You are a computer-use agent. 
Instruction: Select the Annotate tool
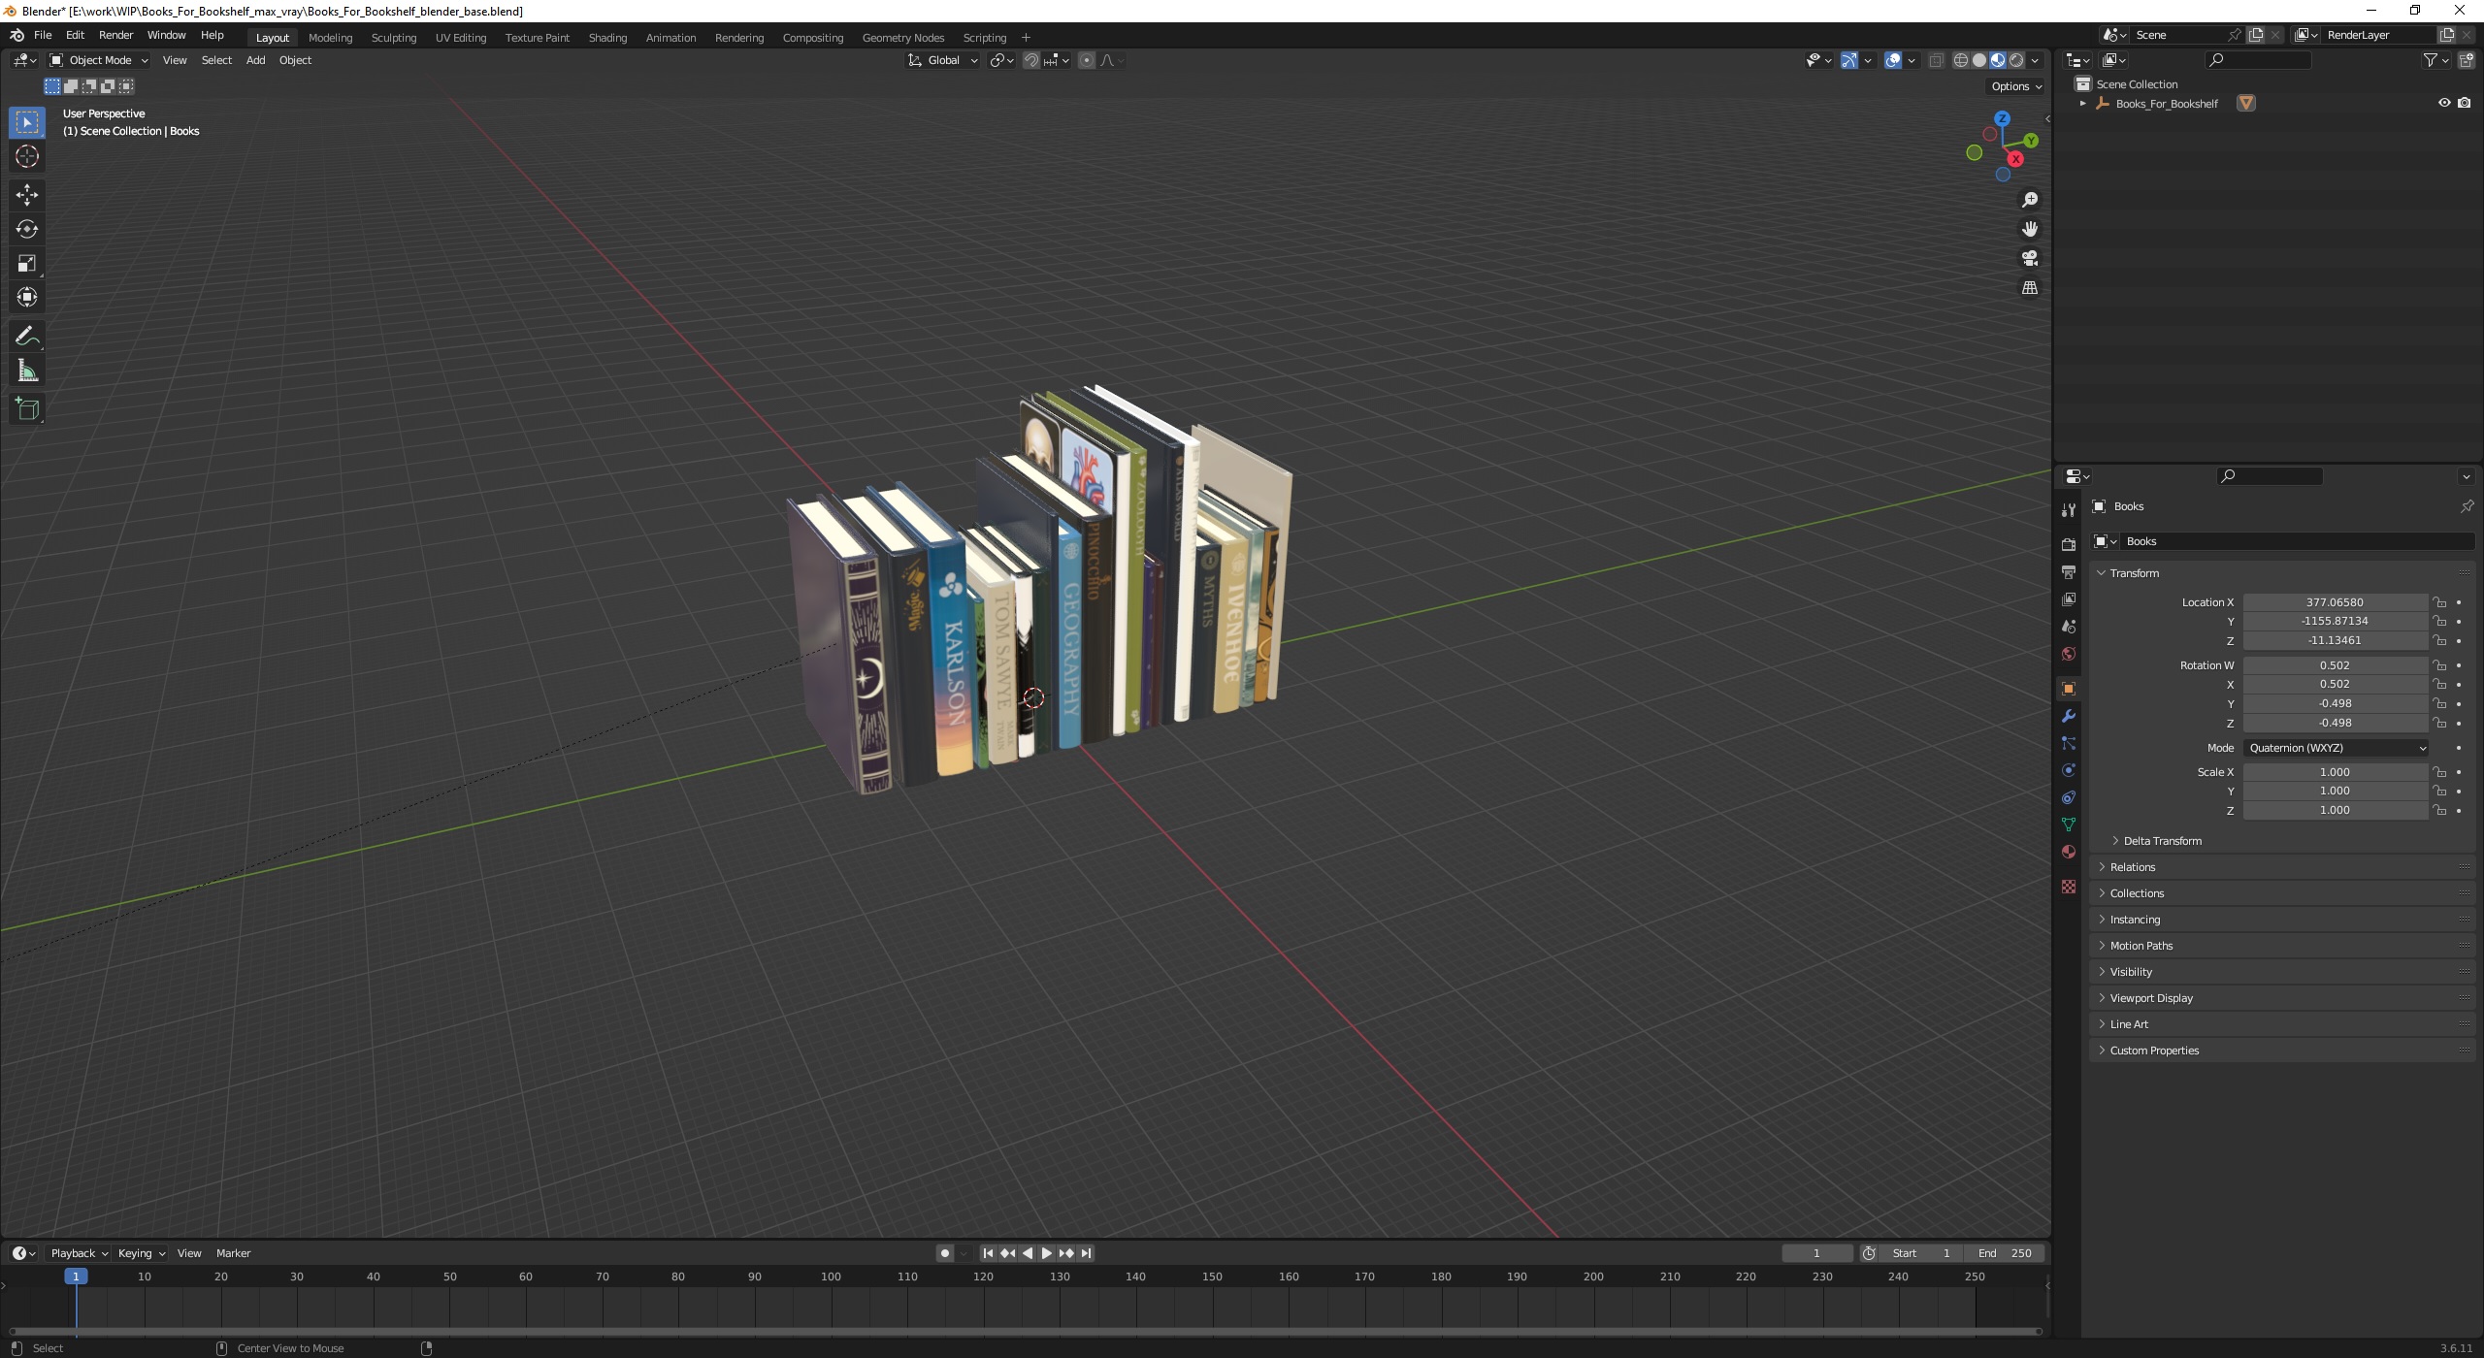point(27,337)
